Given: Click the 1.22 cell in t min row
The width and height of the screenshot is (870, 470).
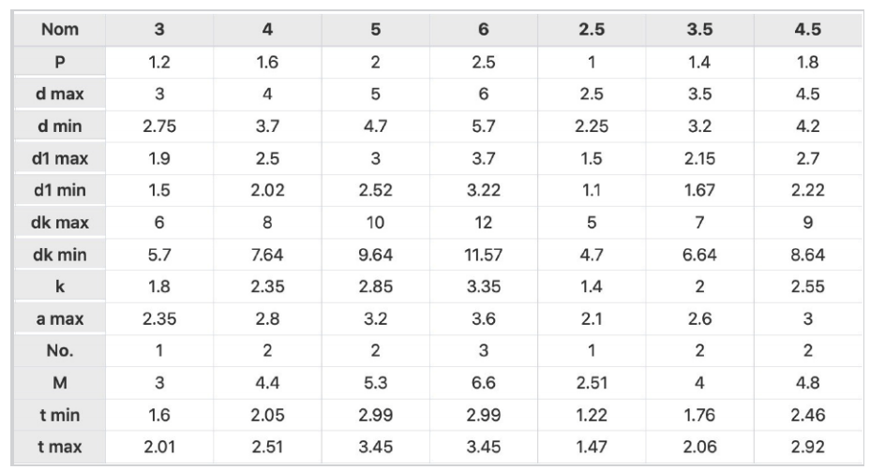Looking at the screenshot, I should click(592, 415).
